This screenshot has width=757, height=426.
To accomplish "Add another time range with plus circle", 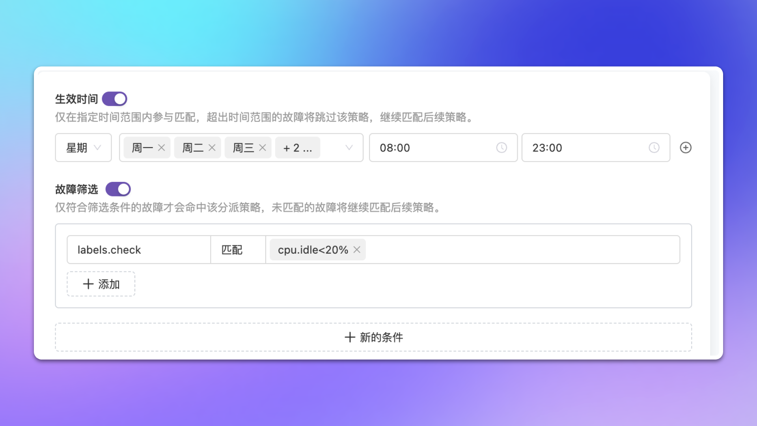I will (686, 148).
